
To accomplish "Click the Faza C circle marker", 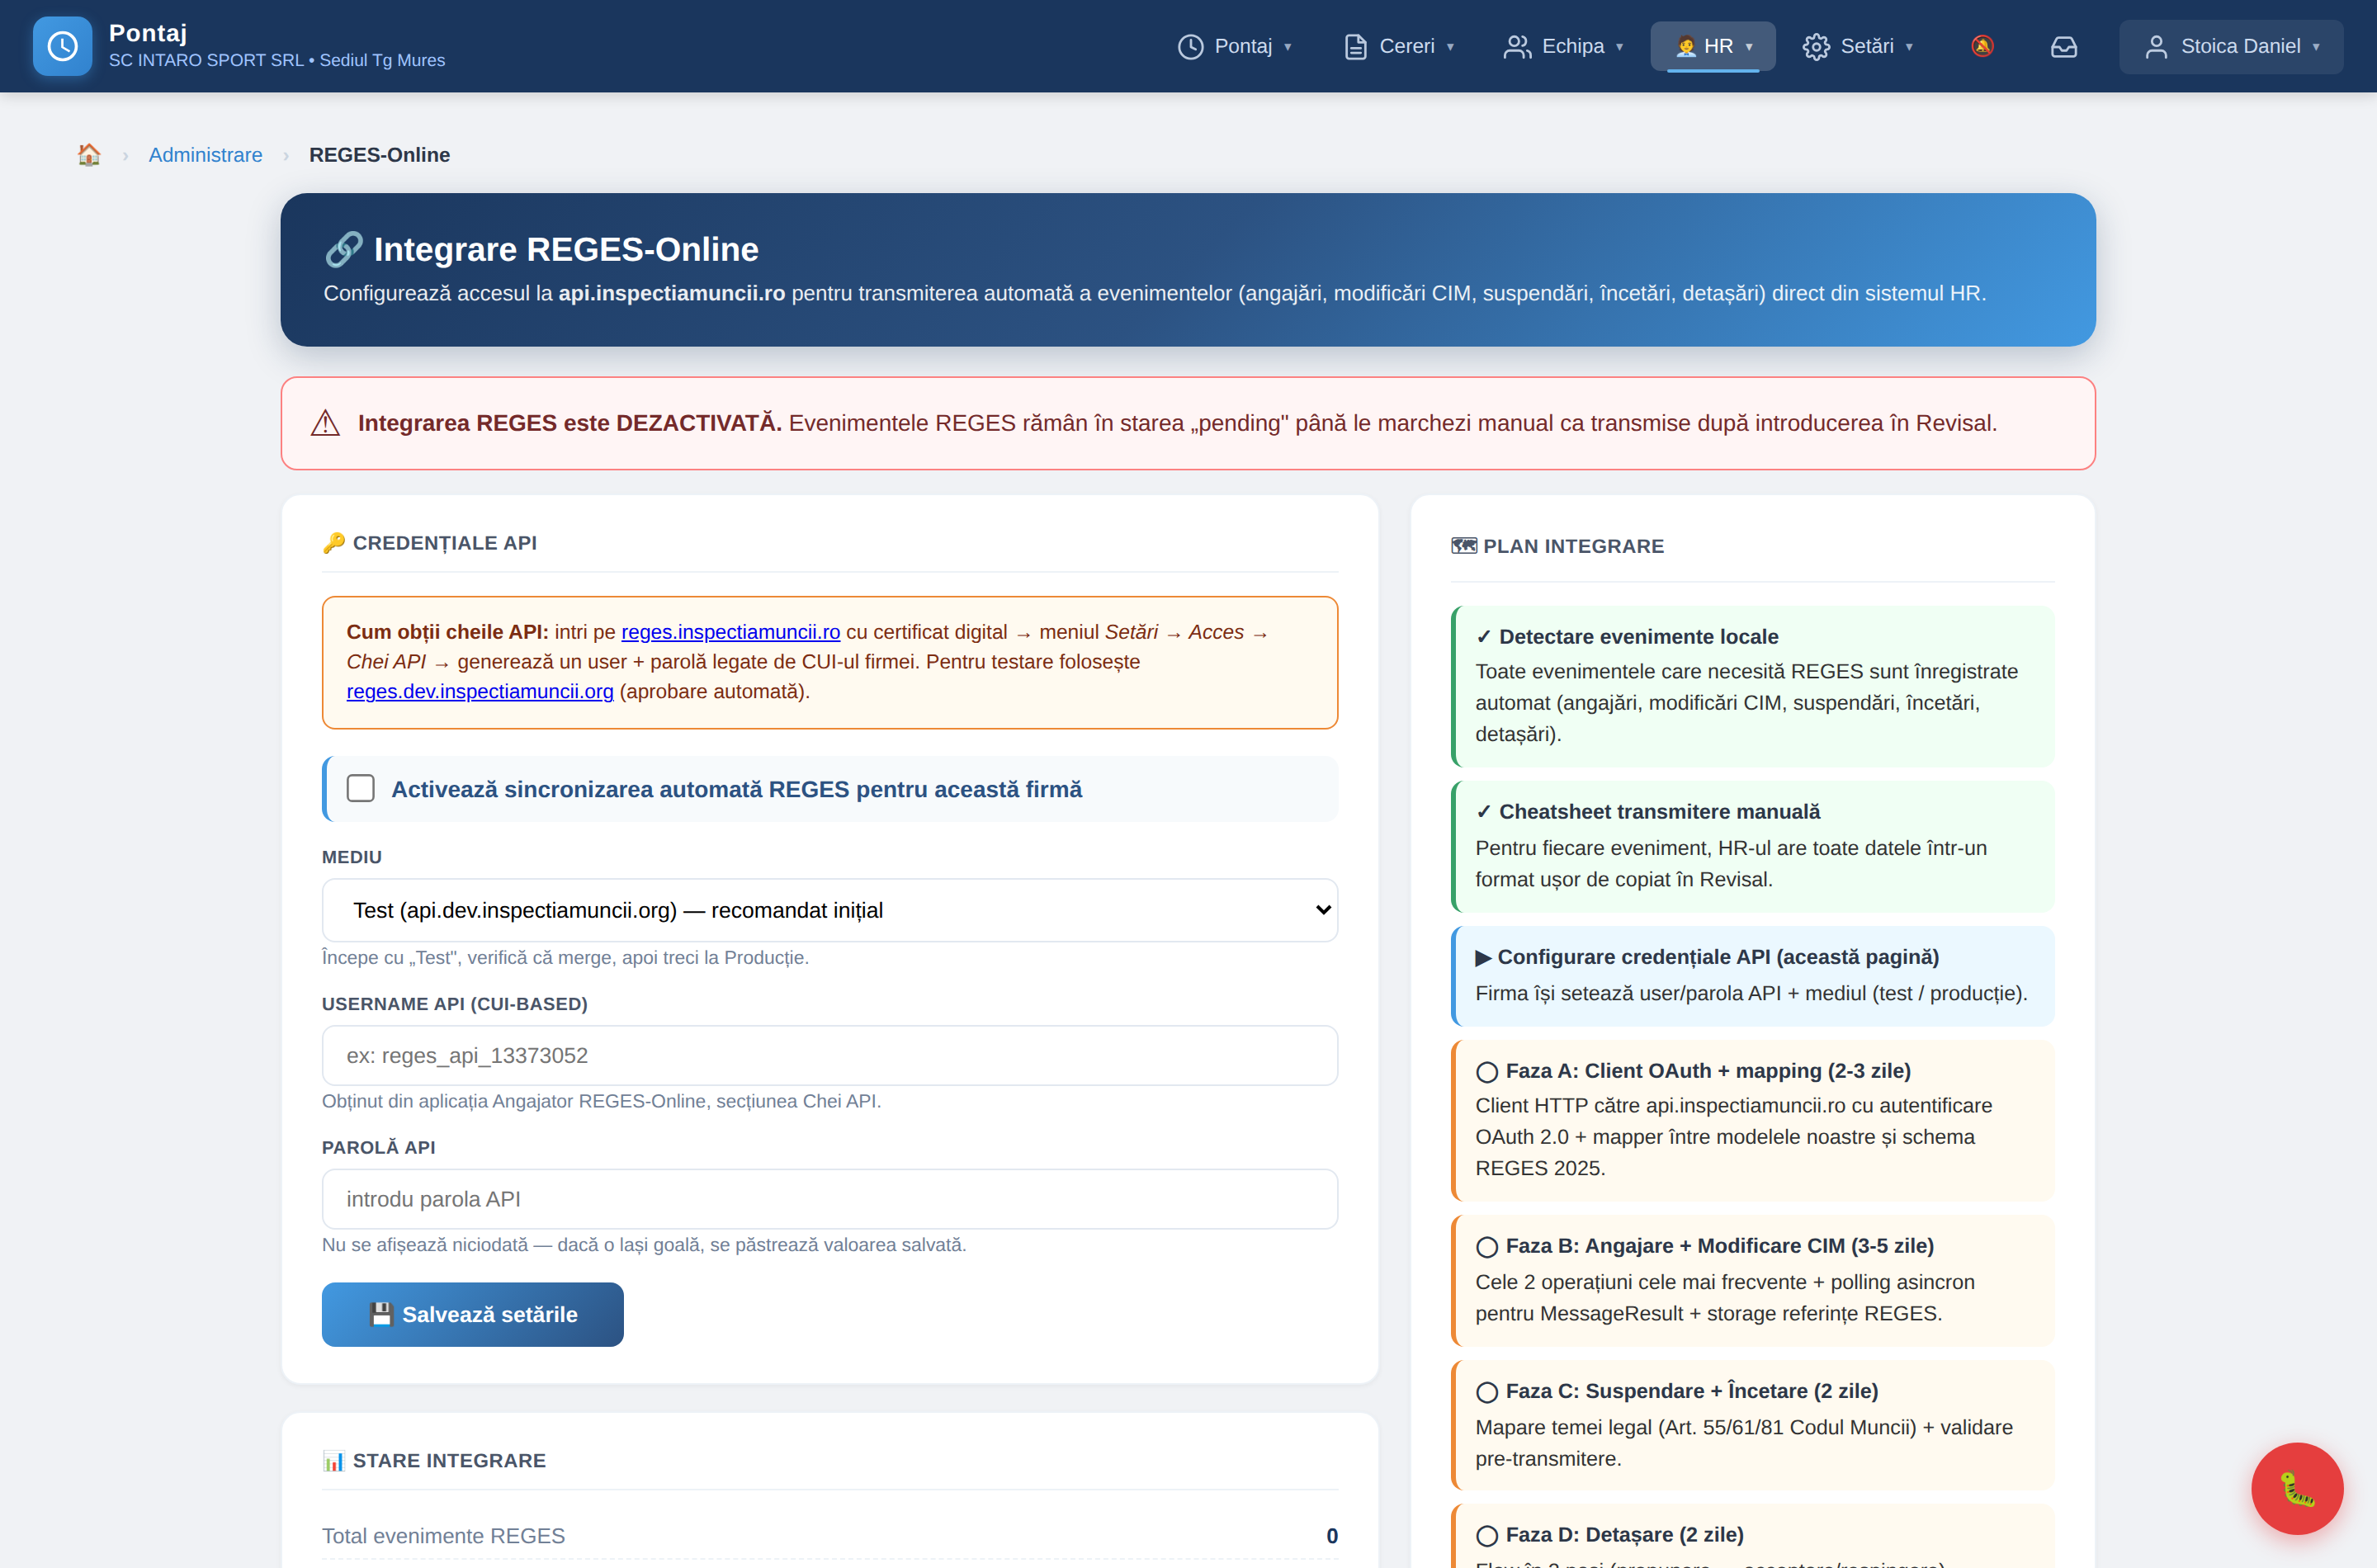I will 1487,1392.
